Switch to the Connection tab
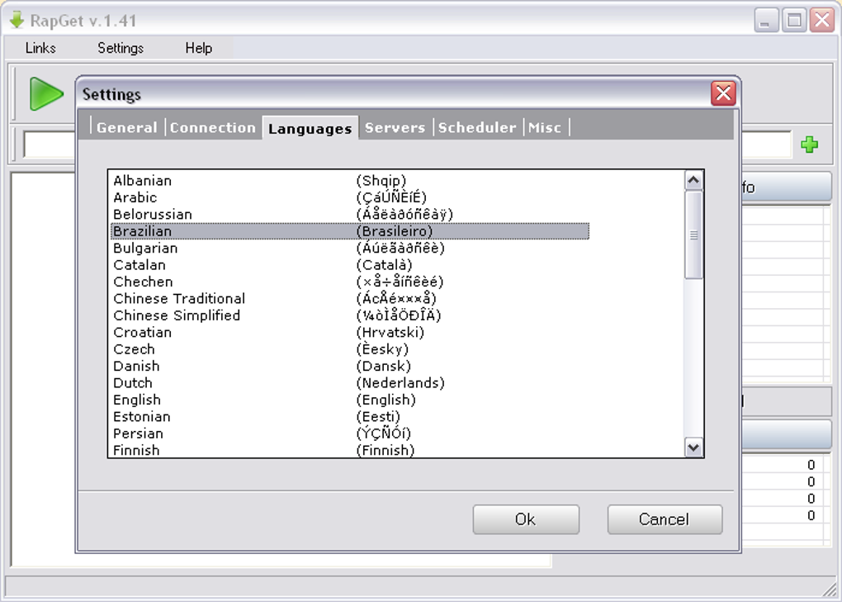Viewport: 842px width, 602px height. pos(213,128)
